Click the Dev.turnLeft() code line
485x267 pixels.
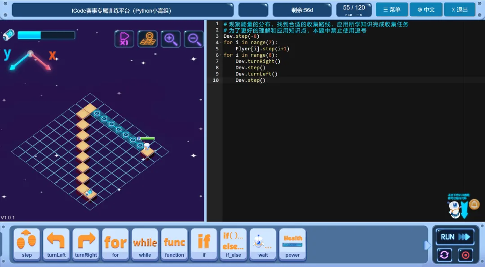pyautogui.click(x=256, y=74)
